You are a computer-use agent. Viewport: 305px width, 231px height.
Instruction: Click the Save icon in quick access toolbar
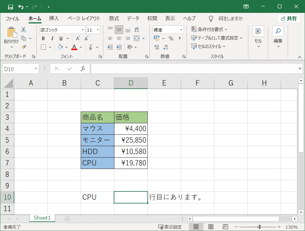coord(10,7)
